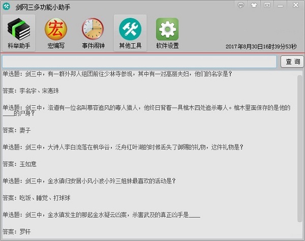Close the 剑网三多功能小助手 window
This screenshot has height=241, width=305.
(x=296, y=5)
